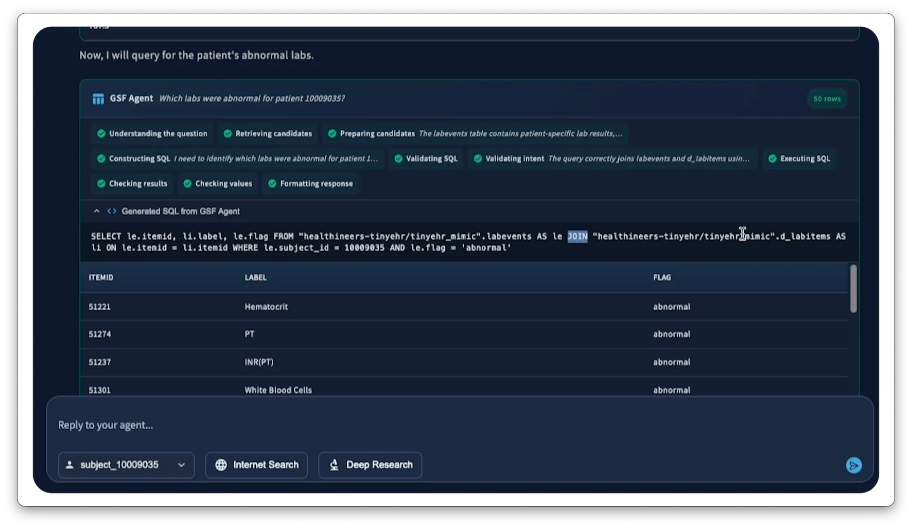The height and width of the screenshot is (528, 912).
Task: Click the send message arrow button
Action: pos(853,465)
